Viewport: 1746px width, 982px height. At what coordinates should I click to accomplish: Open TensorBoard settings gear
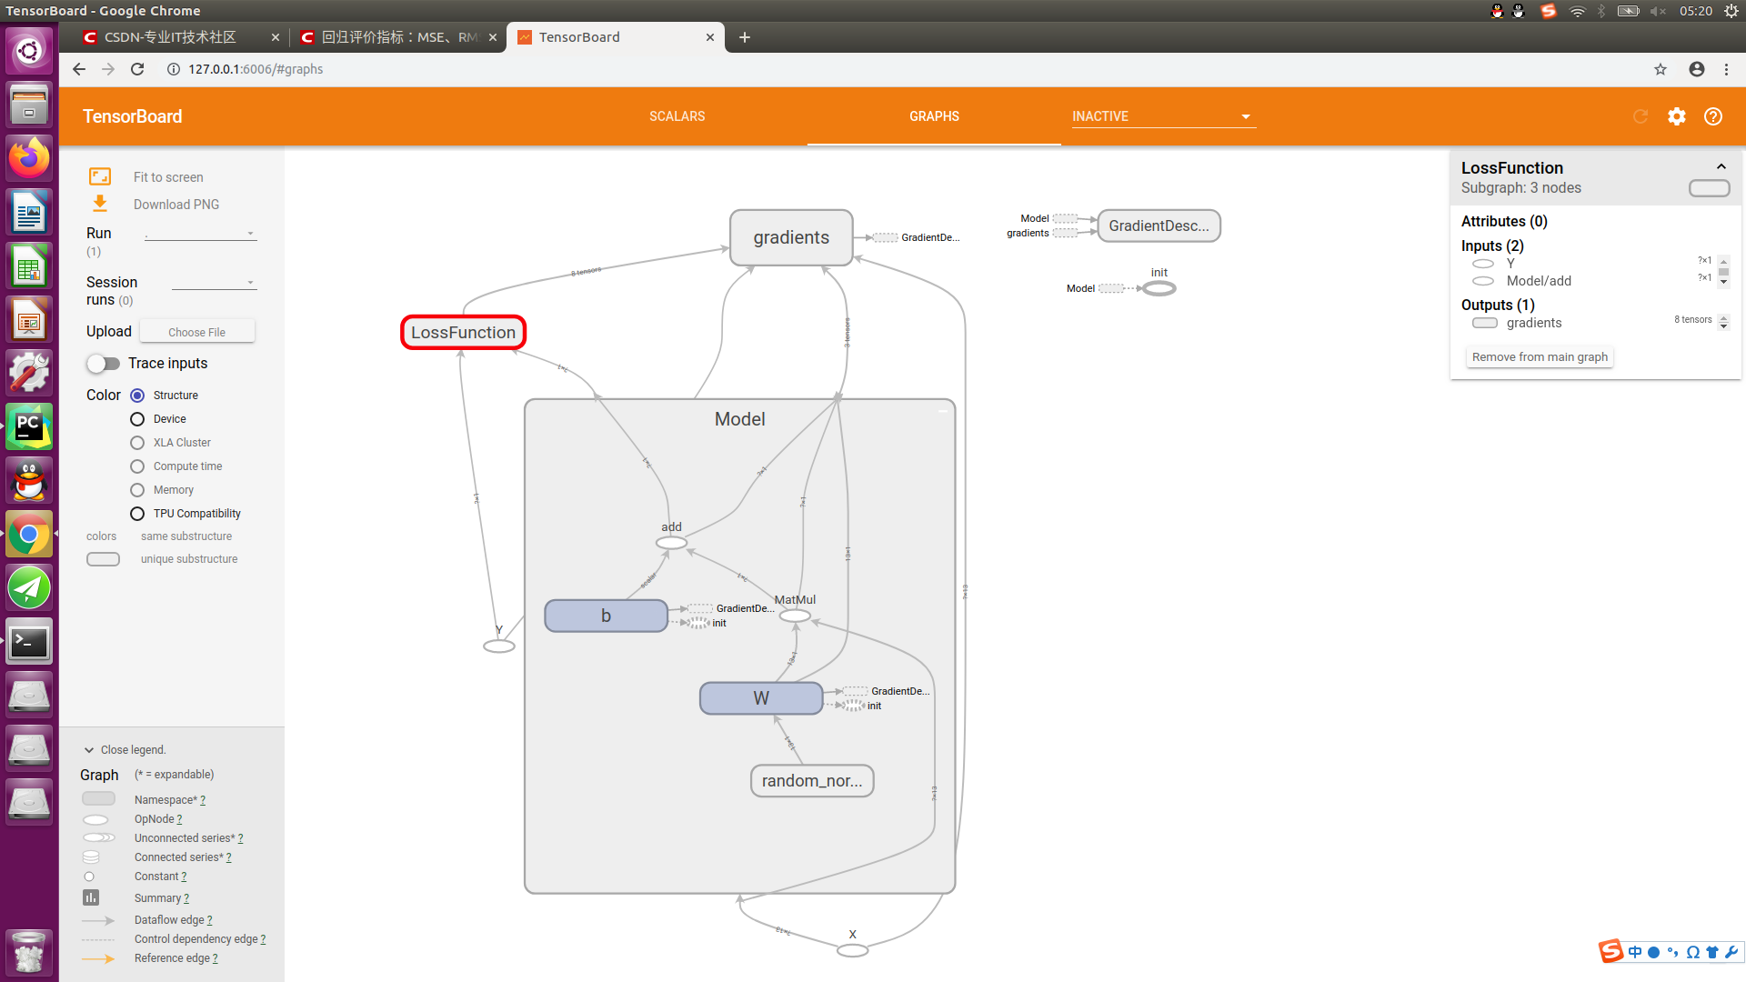[1678, 116]
